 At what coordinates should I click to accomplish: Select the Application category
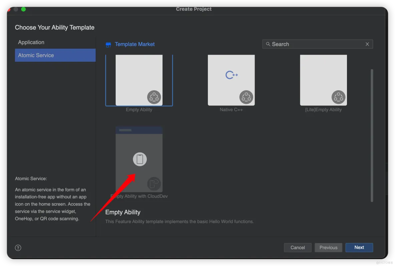pos(55,42)
